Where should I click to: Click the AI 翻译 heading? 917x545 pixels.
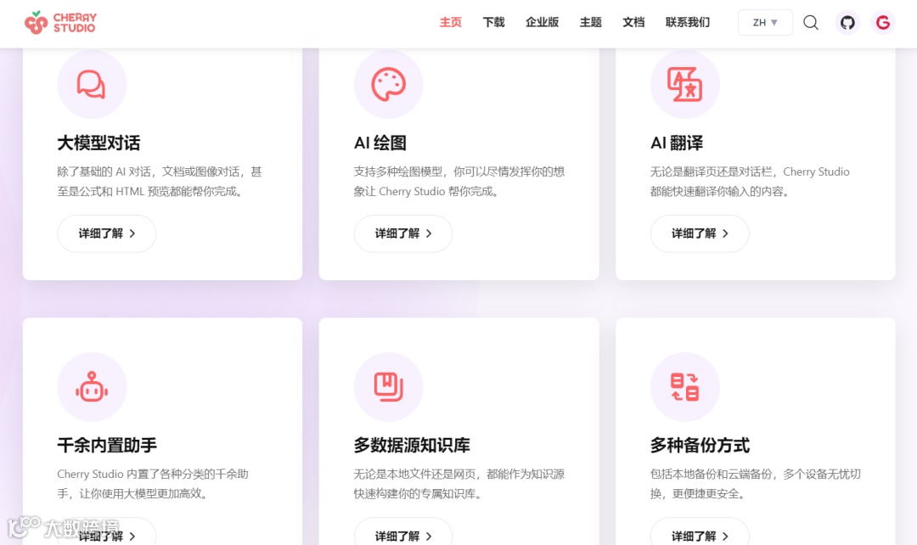(x=677, y=143)
